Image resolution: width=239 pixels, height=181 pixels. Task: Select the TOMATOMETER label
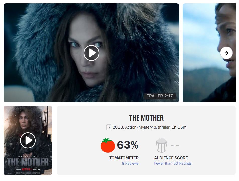[124, 158]
